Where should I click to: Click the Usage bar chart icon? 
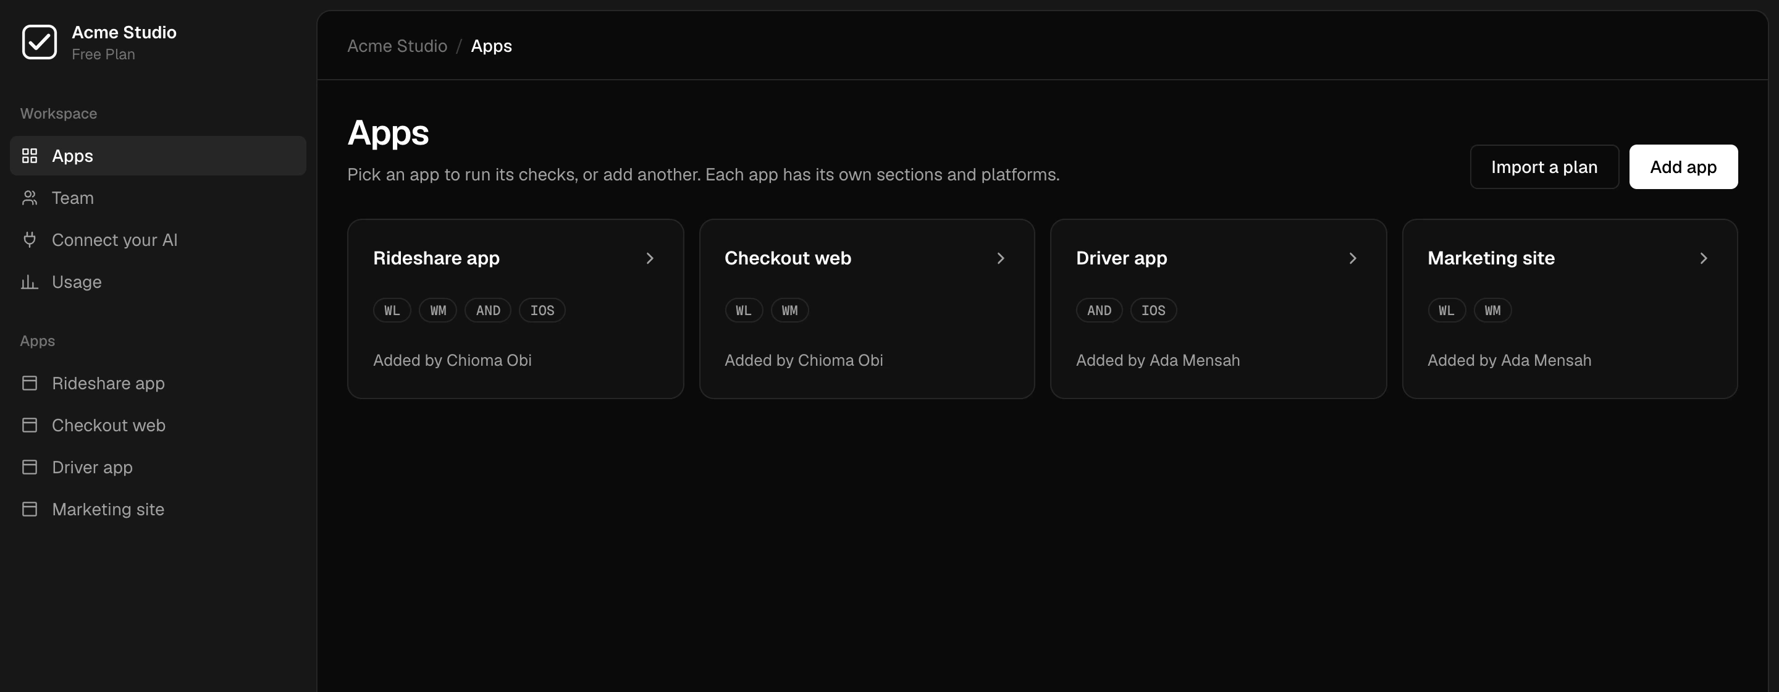click(x=30, y=282)
